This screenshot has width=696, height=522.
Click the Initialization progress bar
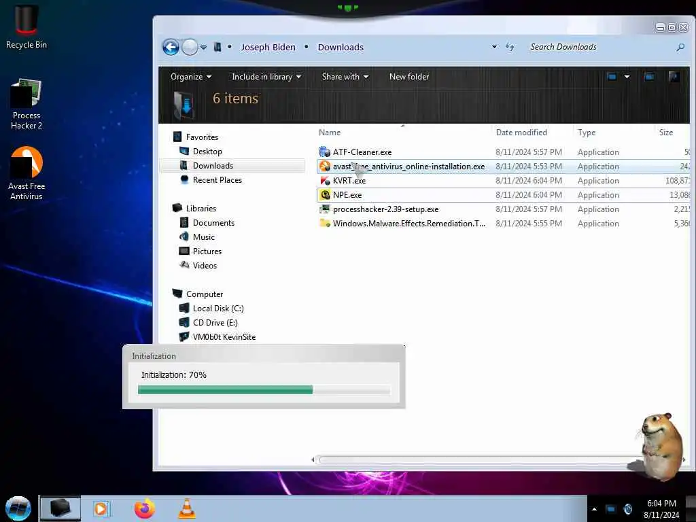[x=264, y=389]
